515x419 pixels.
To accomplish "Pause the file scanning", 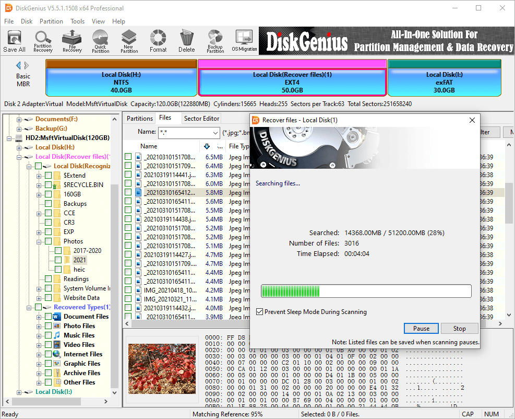I will 421,329.
